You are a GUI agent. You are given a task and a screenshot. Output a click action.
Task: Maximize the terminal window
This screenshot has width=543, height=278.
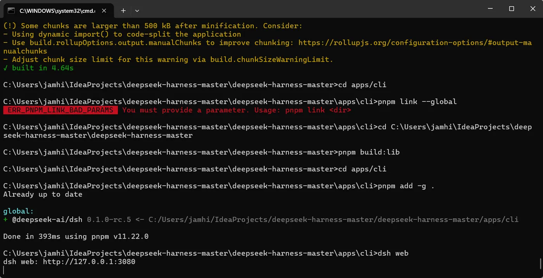(512, 9)
